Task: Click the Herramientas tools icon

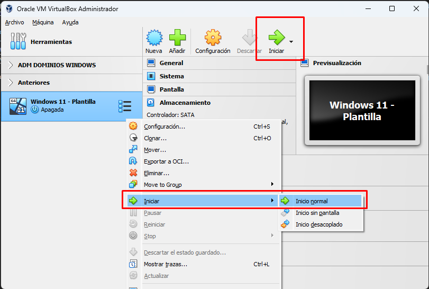Action: coord(19,41)
